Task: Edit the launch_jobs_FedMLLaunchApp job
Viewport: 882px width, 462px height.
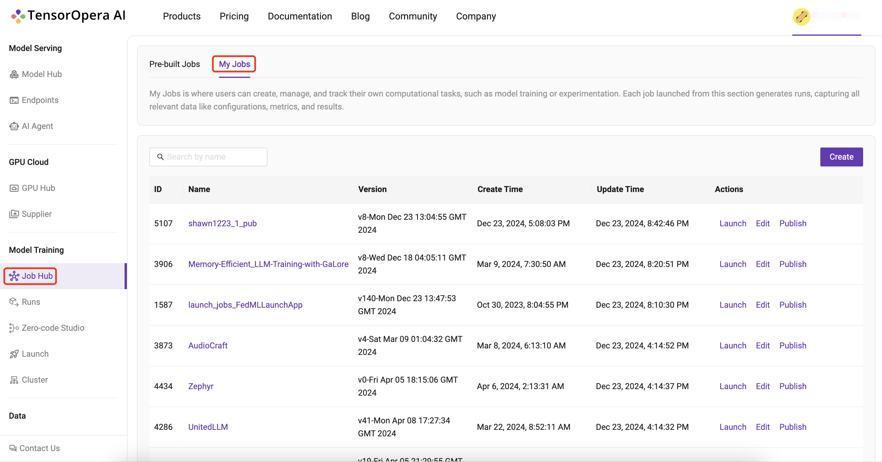Action: click(763, 305)
